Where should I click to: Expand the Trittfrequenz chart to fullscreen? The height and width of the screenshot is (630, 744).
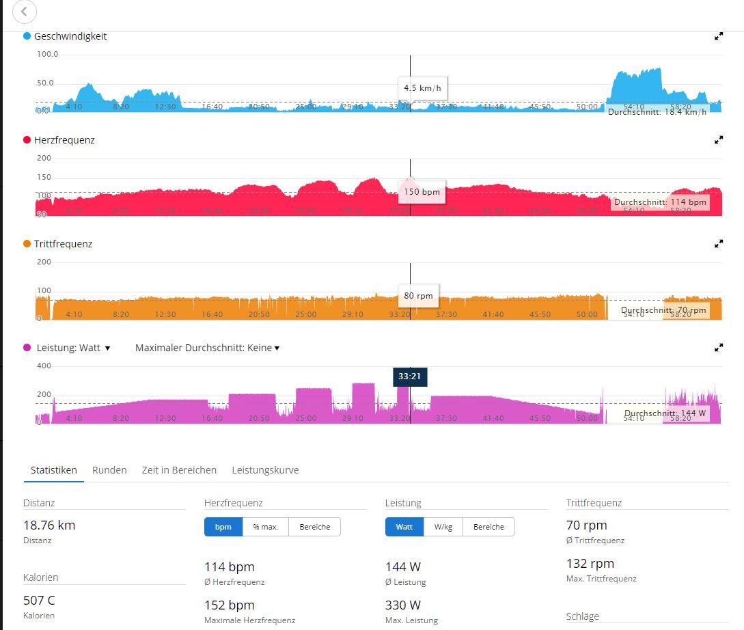point(718,244)
